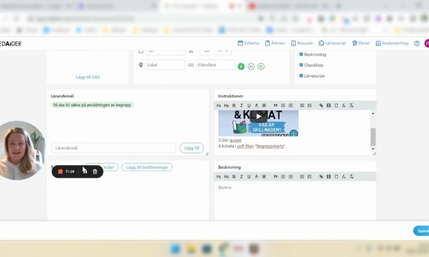The width and height of the screenshot is (429, 257).
Task: Open the Elever menu
Action: point(360,43)
